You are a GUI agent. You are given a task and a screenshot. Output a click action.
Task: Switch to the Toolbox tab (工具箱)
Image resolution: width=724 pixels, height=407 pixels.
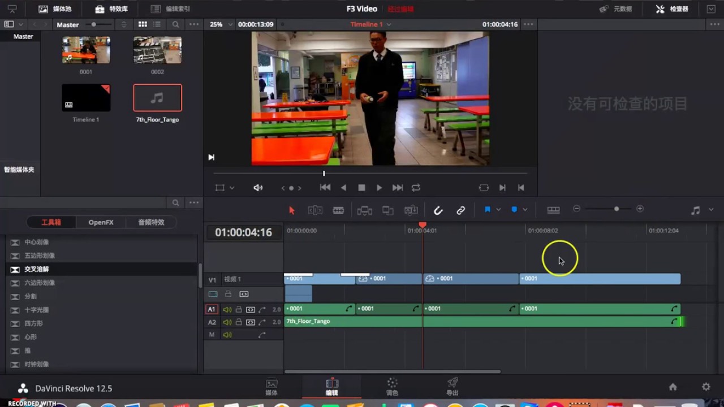pyautogui.click(x=51, y=222)
